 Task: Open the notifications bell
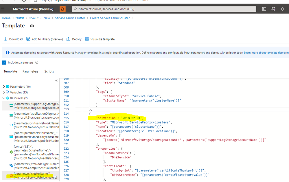282,9
